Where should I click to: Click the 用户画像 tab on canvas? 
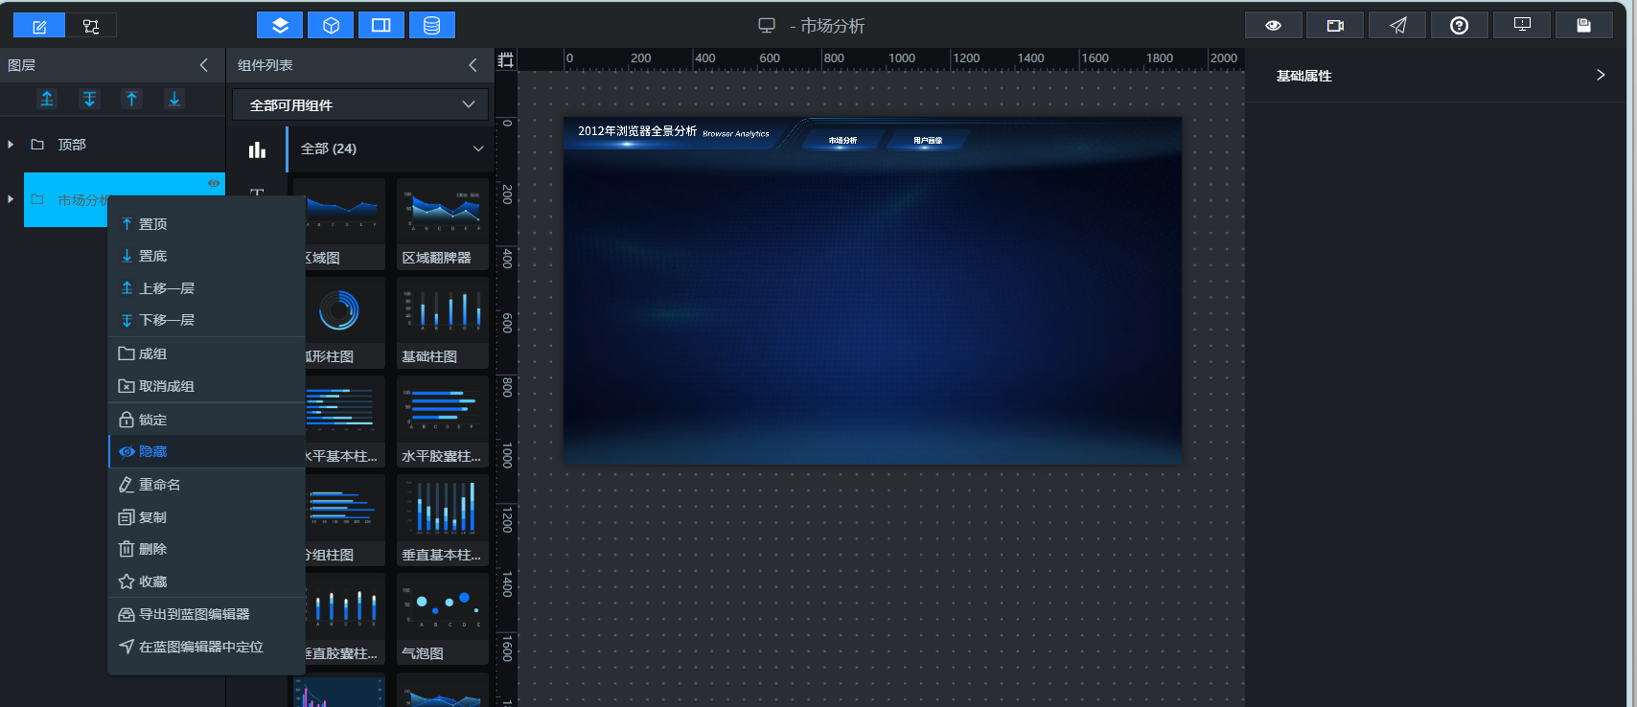pos(928,141)
